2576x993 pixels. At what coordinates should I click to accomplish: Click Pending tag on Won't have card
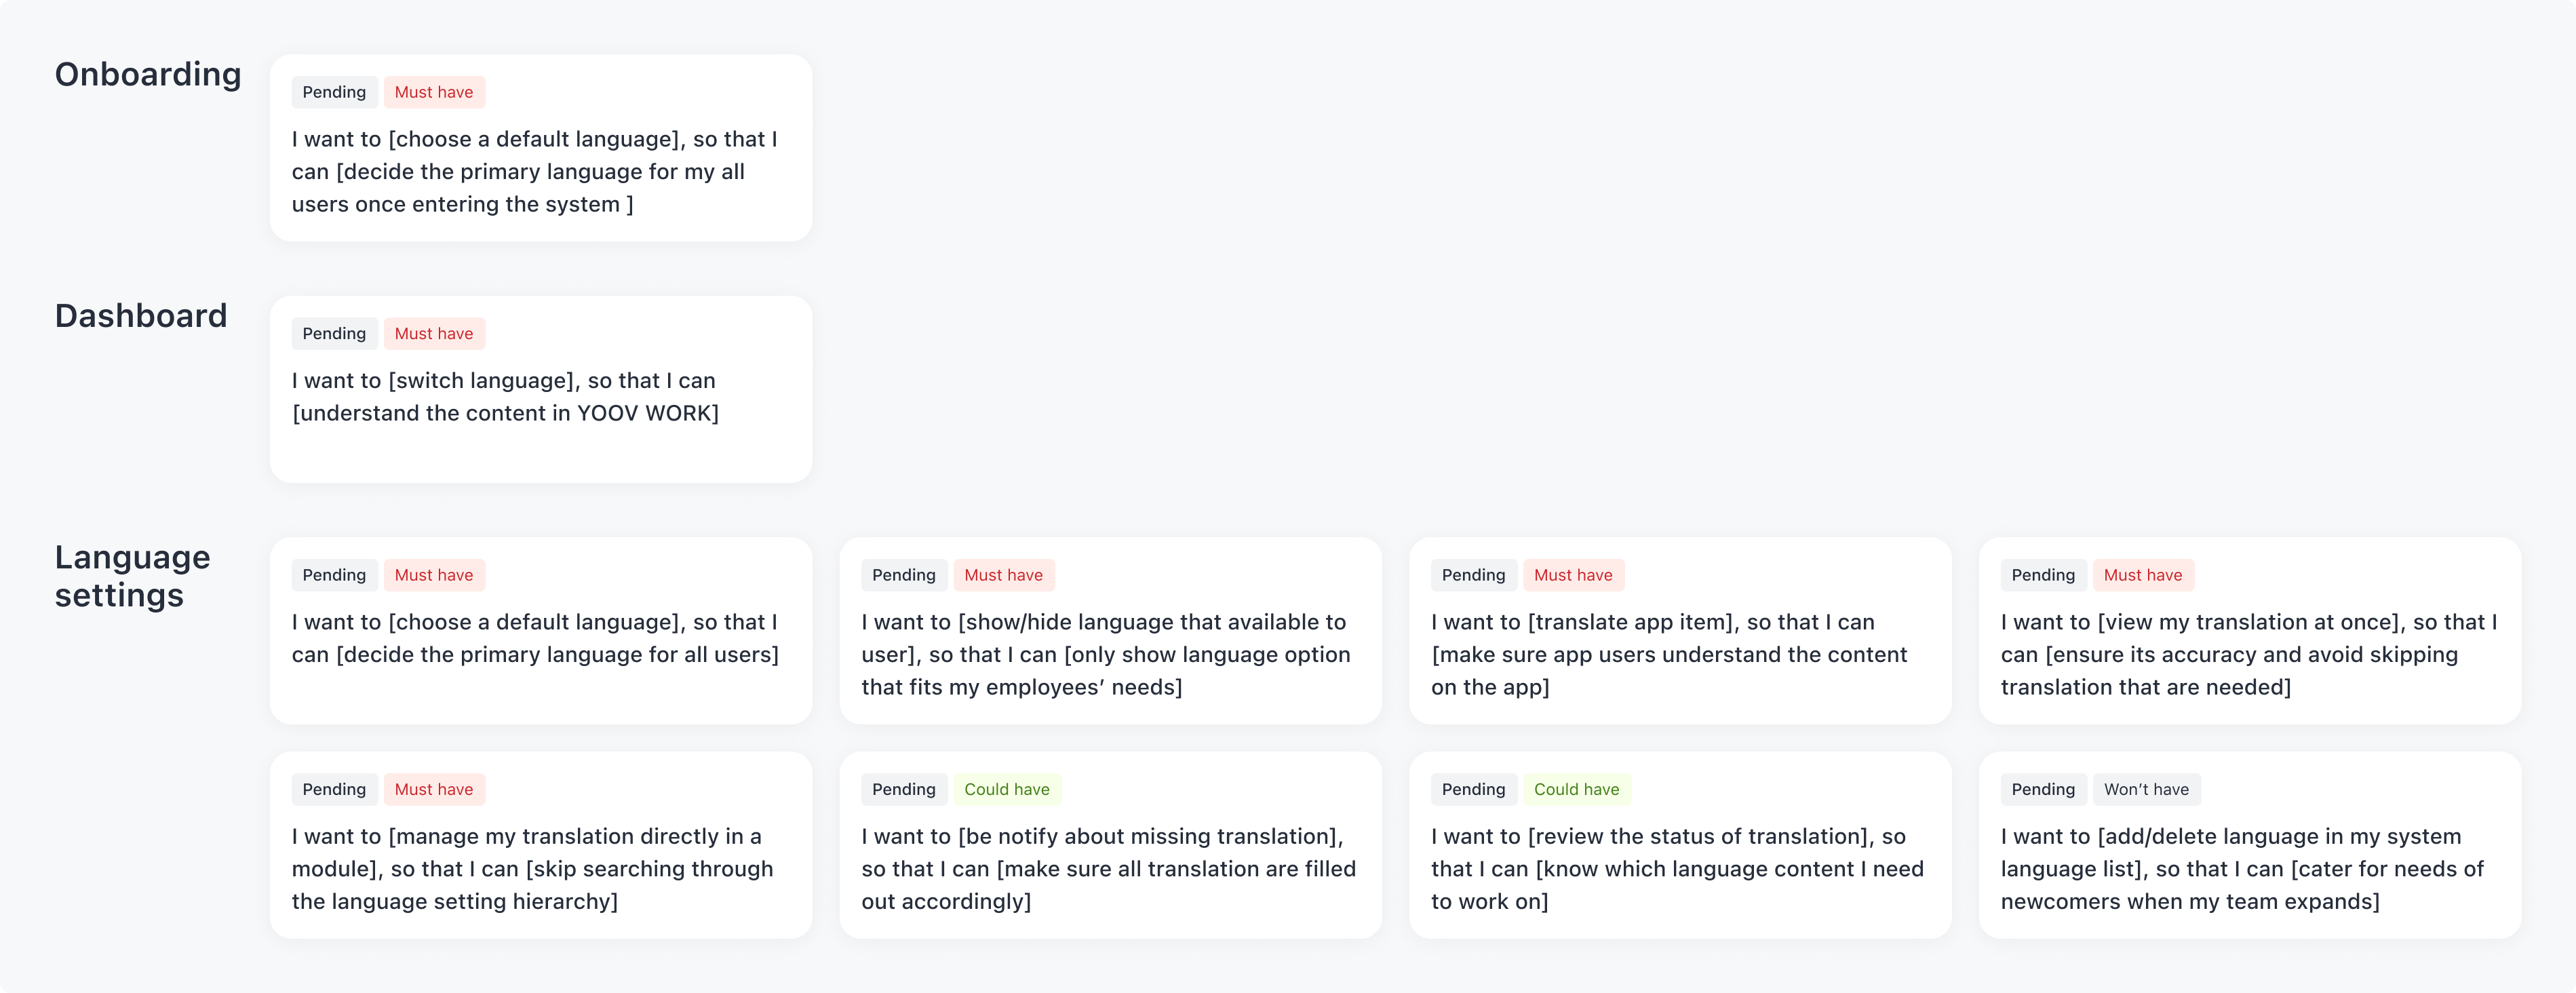coord(2043,789)
